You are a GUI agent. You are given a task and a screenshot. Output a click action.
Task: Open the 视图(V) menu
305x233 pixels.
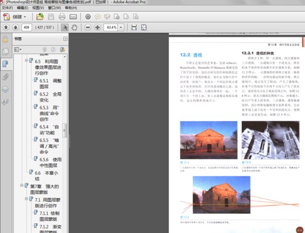pos(38,8)
